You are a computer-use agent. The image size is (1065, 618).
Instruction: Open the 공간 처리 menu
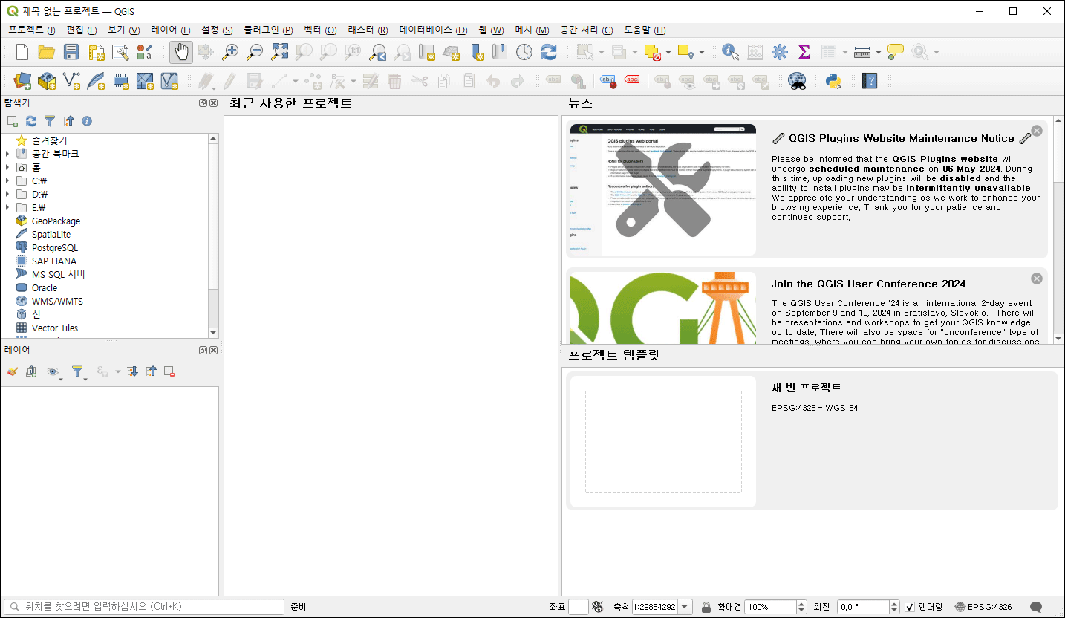coord(586,30)
